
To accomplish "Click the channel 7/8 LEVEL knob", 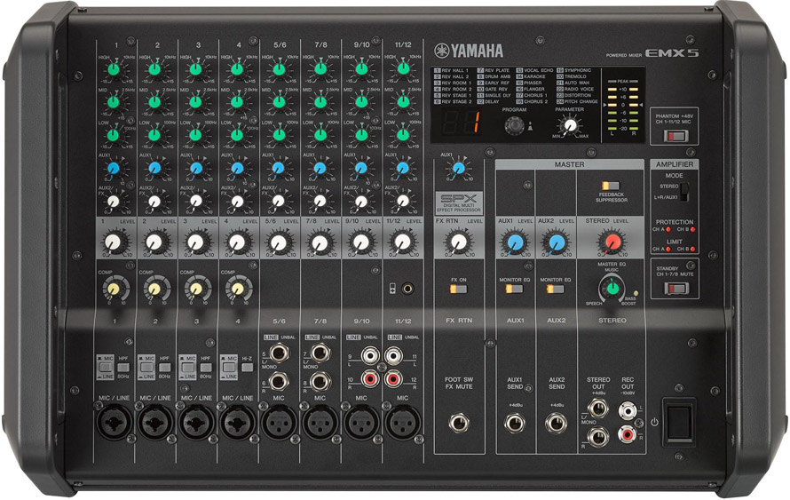I will (x=320, y=243).
